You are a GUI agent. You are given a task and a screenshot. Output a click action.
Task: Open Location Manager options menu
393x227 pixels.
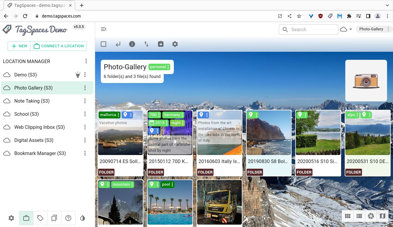(86, 61)
